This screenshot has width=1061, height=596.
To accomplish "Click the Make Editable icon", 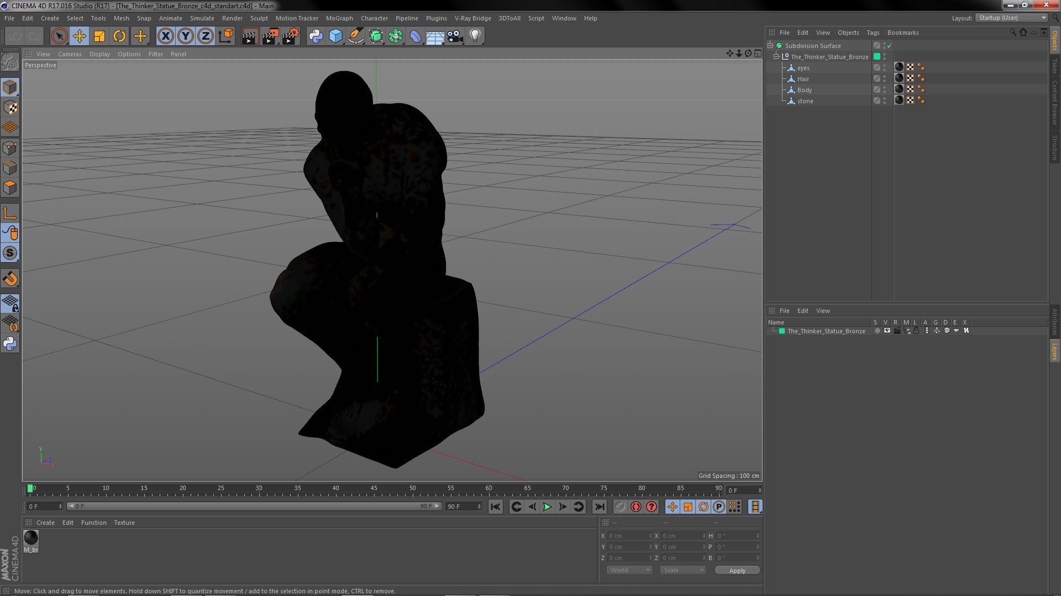I will 10,62.
